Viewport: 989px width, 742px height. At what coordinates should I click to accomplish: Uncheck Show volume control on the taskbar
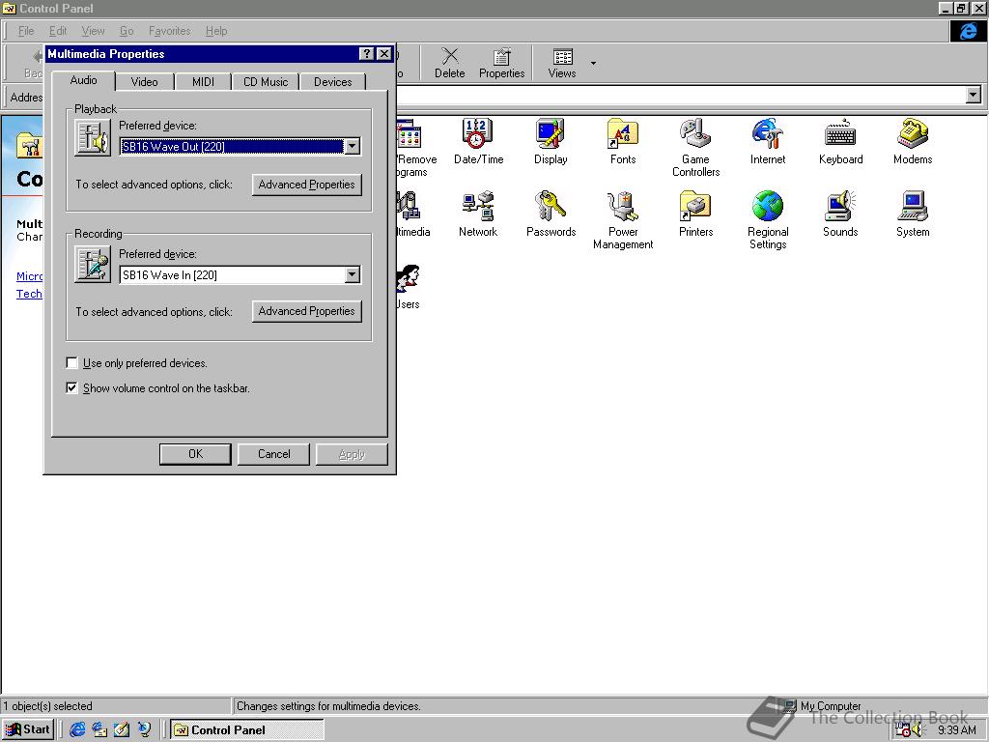point(71,387)
